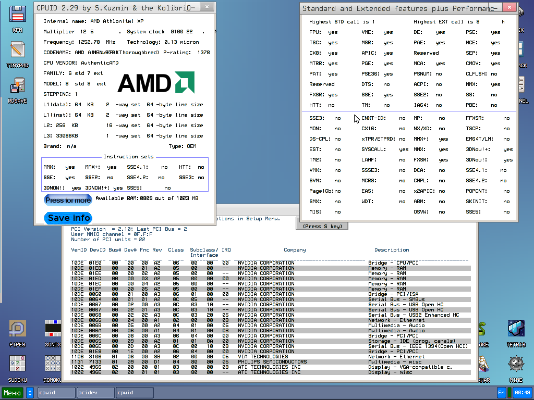Switch to the pcidev taskbar entry

95,393
